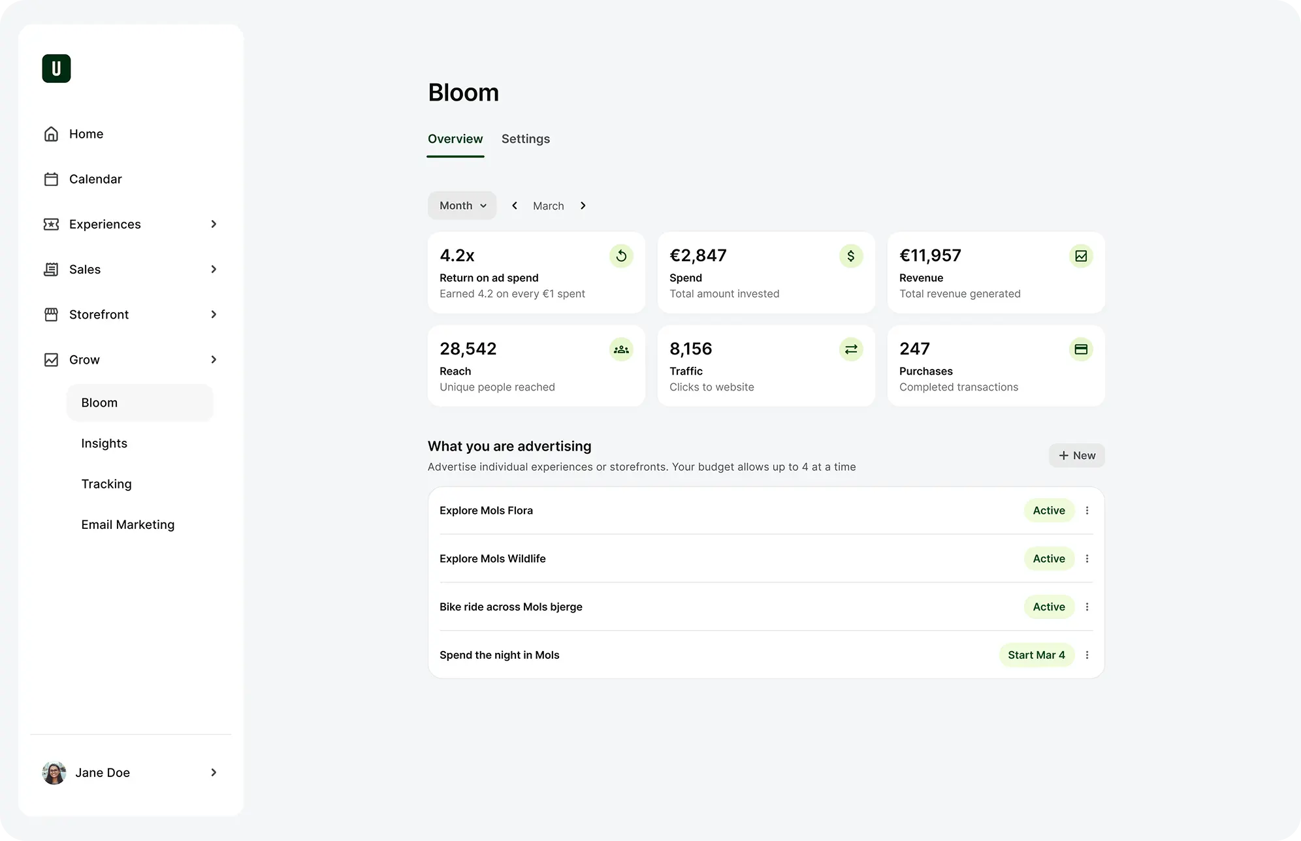Go to previous month before March
The width and height of the screenshot is (1301, 841).
tap(515, 206)
